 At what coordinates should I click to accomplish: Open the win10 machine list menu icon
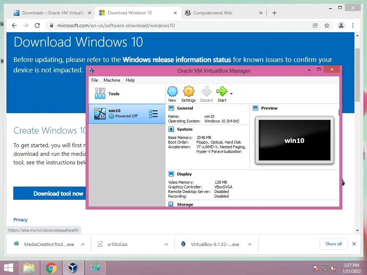[153, 114]
